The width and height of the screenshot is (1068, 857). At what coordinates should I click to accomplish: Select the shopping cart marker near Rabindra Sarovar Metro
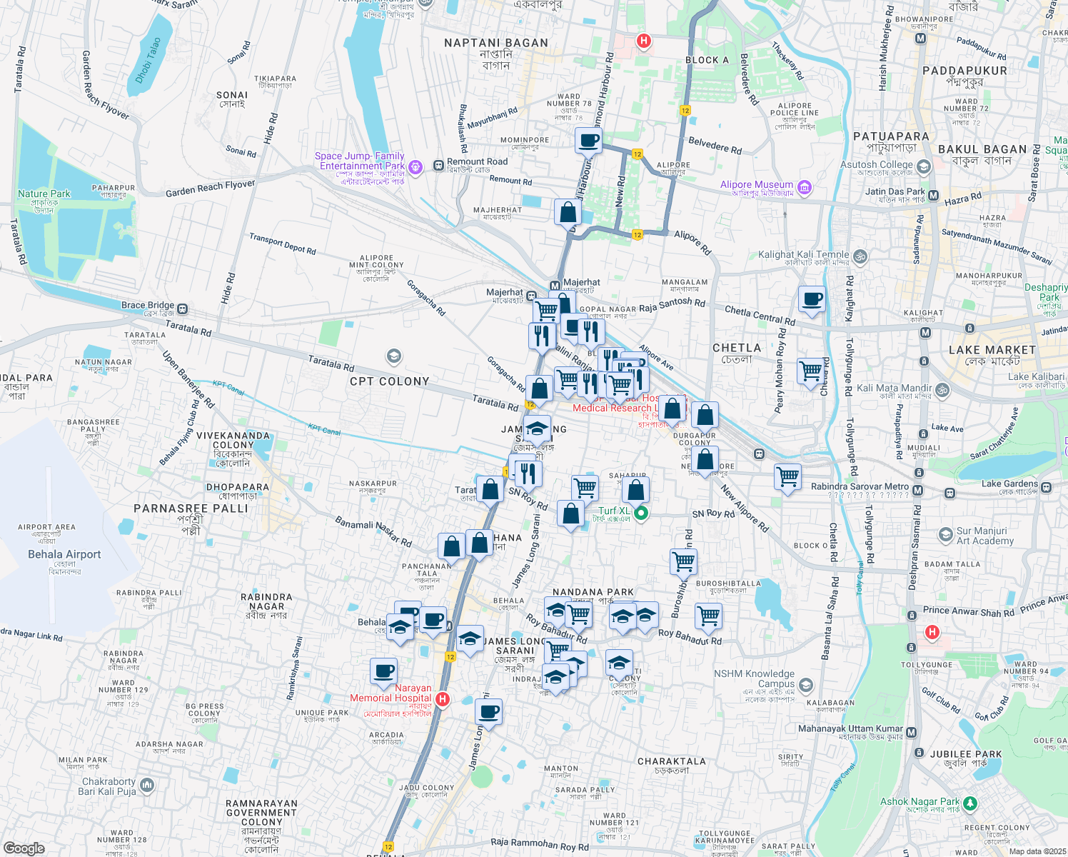787,476
